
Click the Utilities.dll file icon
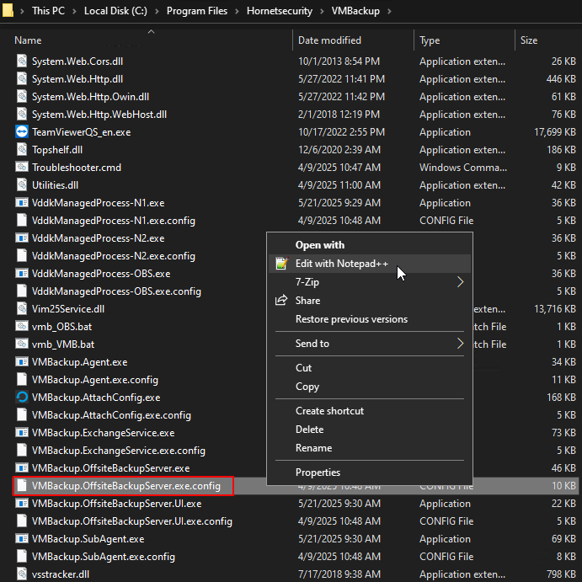click(22, 184)
